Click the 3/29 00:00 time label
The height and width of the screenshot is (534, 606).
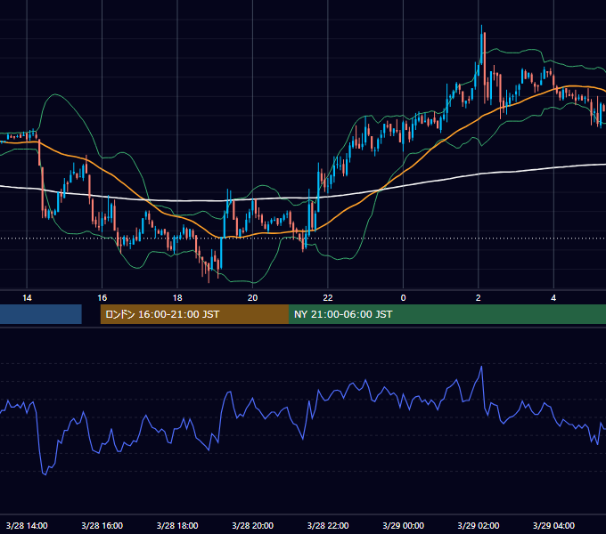coord(403,525)
